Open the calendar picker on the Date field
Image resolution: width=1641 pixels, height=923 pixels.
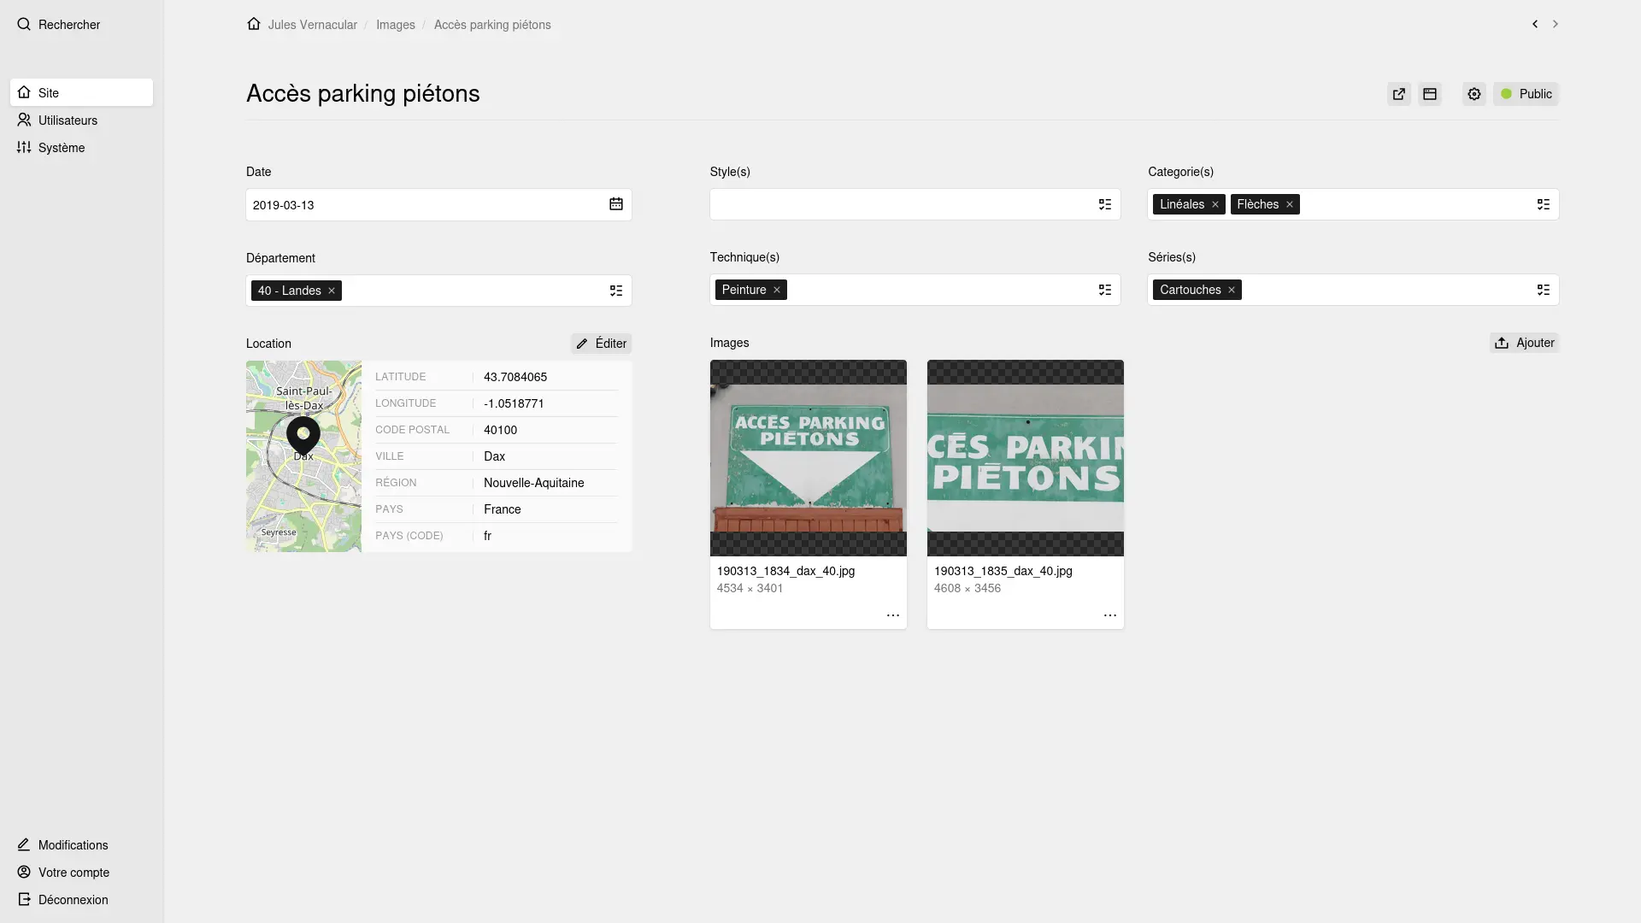616,204
